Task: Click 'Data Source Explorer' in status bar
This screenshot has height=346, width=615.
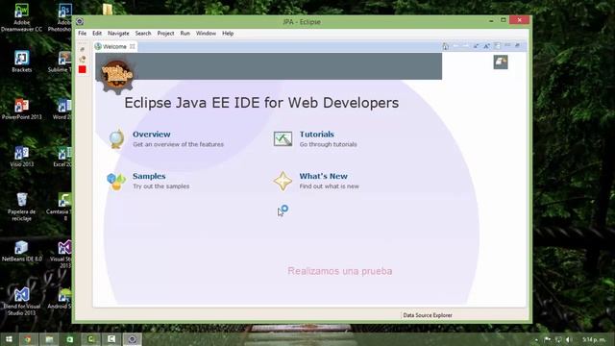Action: coord(428,315)
